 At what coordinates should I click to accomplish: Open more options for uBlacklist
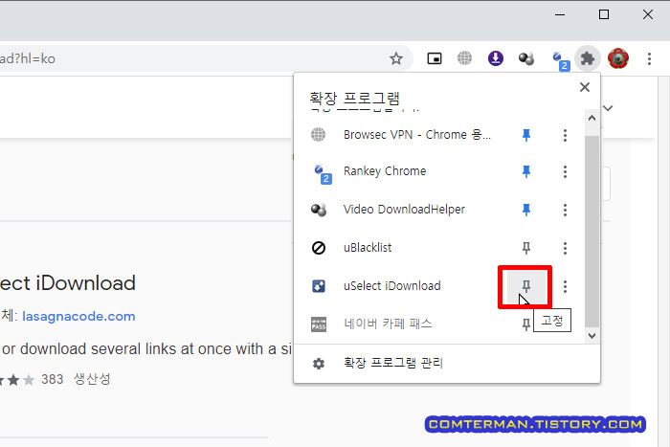coord(565,248)
